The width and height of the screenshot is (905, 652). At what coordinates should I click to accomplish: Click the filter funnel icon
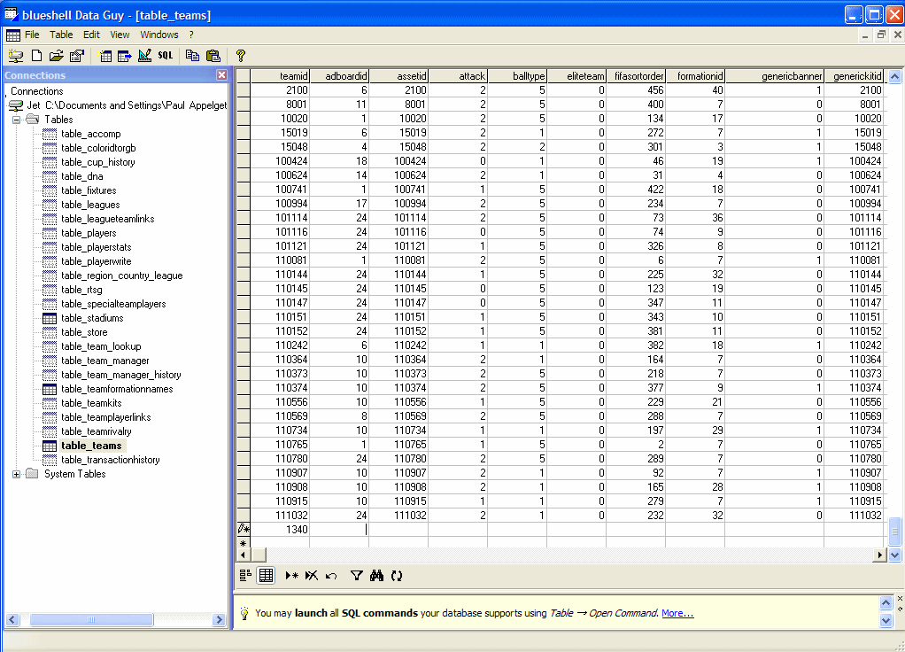[356, 576]
